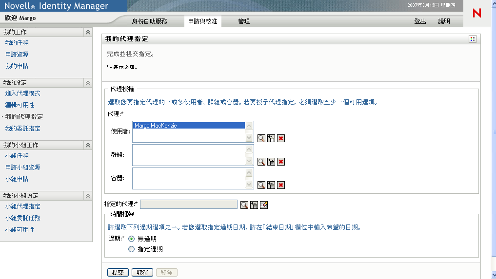Click the page scrollbar down arrow
Image resolution: width=496 pixels, height=279 pixels.
click(x=494, y=275)
